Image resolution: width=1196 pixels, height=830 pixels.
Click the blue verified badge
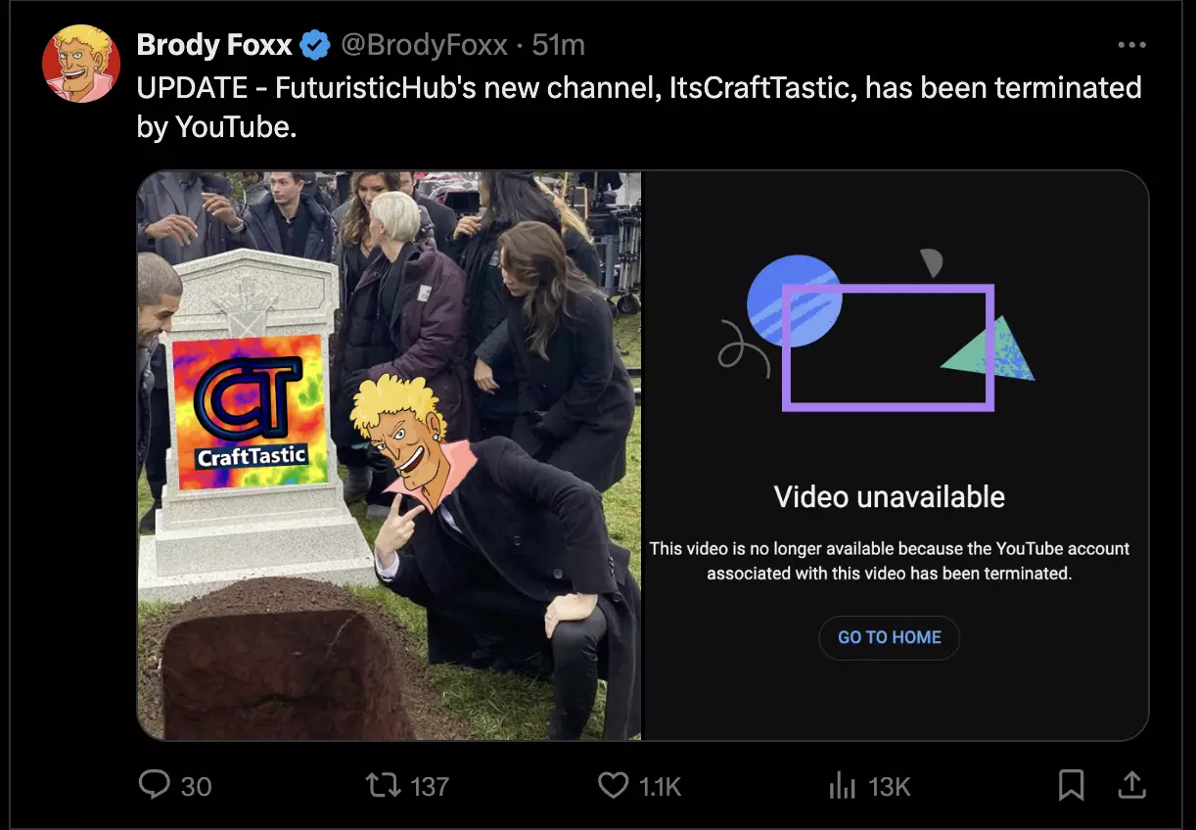point(315,45)
